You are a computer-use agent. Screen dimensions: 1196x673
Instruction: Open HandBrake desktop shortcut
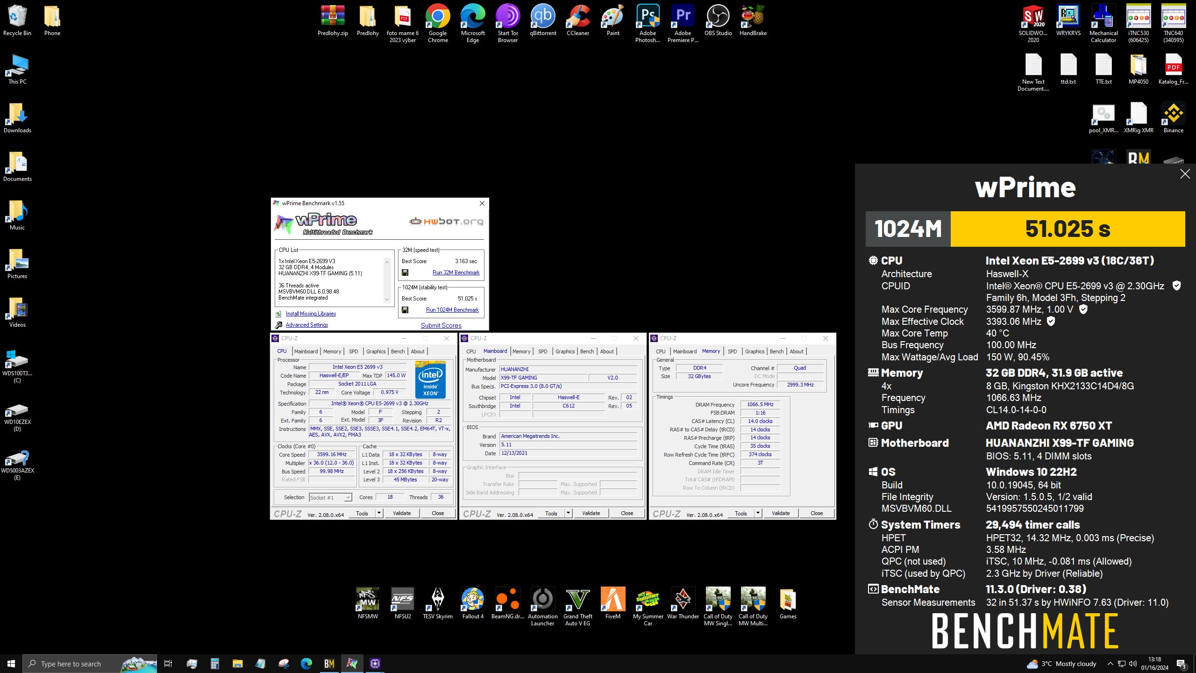click(753, 20)
